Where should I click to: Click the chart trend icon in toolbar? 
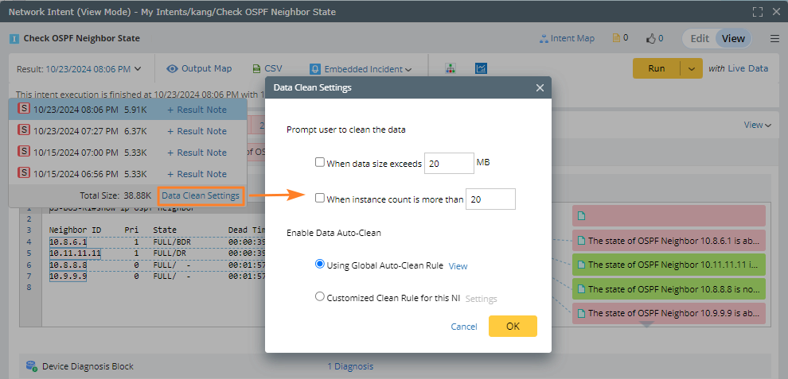click(481, 69)
